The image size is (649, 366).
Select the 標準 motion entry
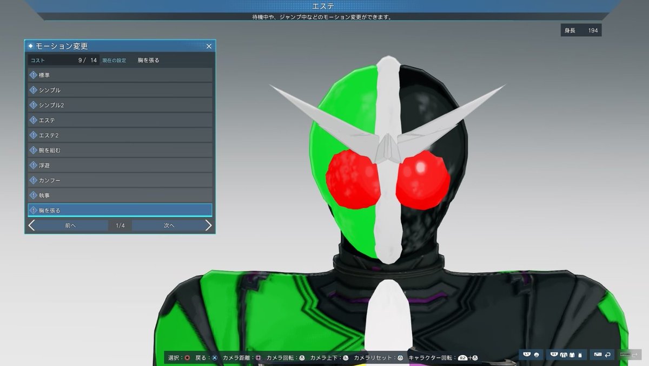[120, 75]
